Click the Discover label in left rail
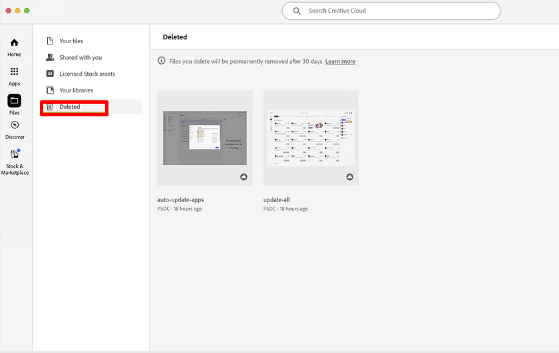 (x=15, y=137)
